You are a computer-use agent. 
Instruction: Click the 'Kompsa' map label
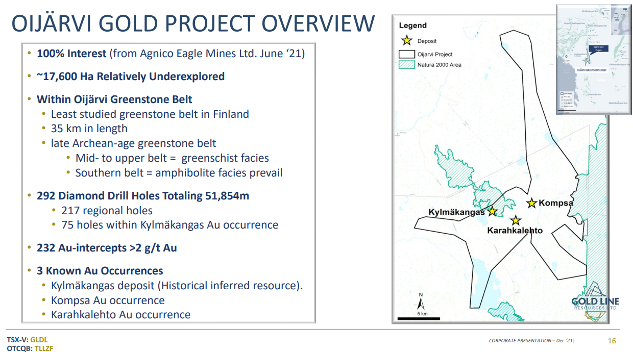coord(556,203)
